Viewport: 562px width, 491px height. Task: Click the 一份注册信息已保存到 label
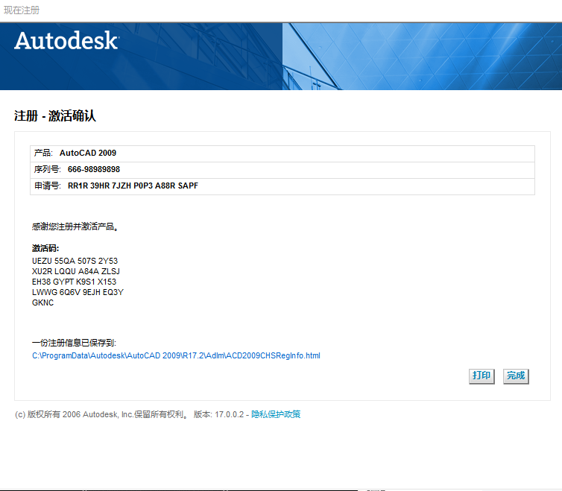(75, 343)
